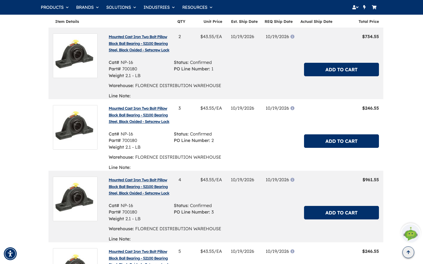The height and width of the screenshot is (264, 423).
Task: Expand the Products menu
Action: pos(55,7)
